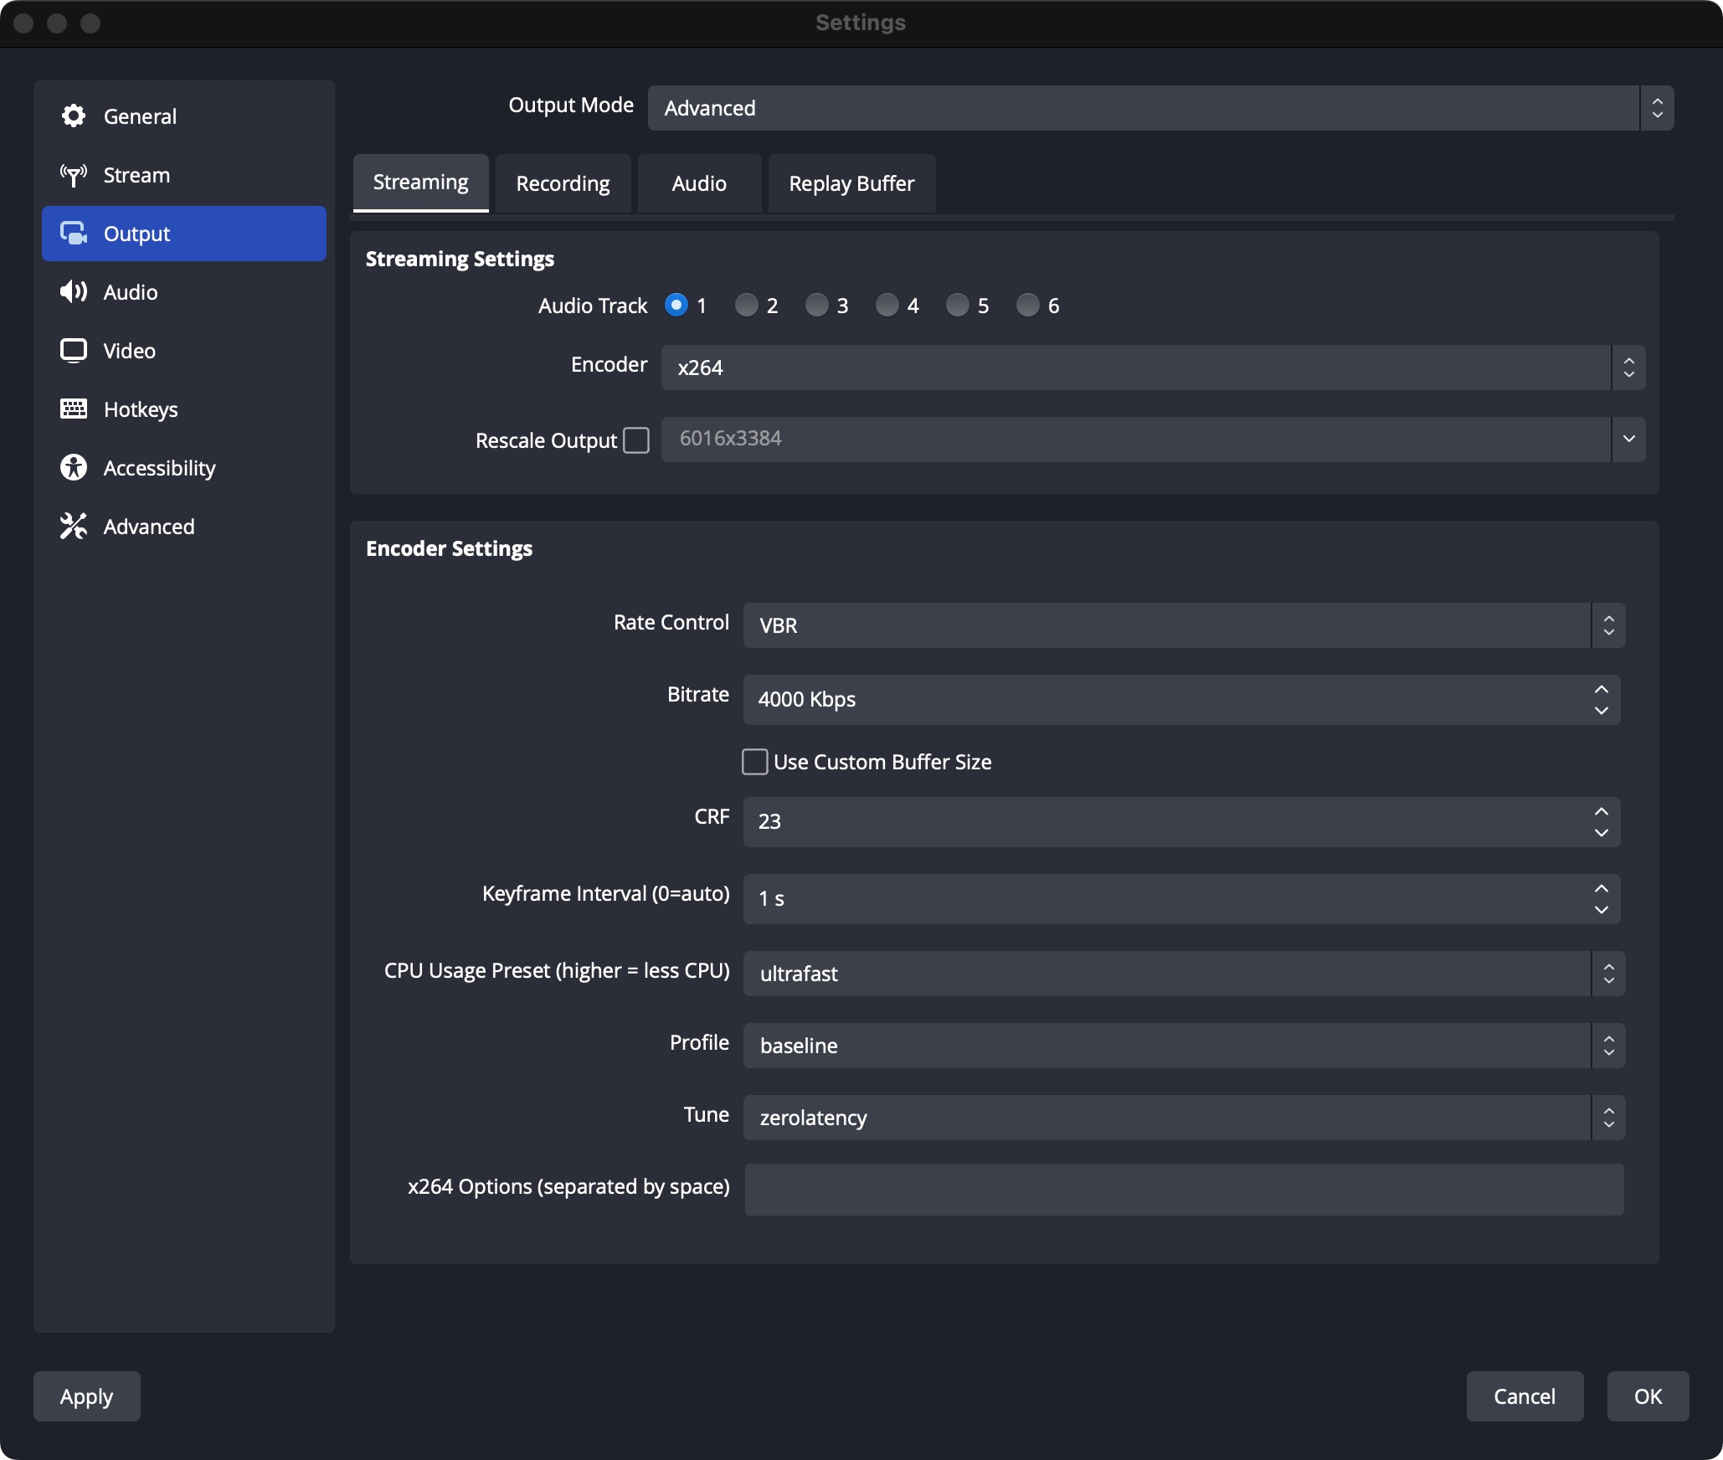Click the x264 Options text field

coord(1183,1190)
